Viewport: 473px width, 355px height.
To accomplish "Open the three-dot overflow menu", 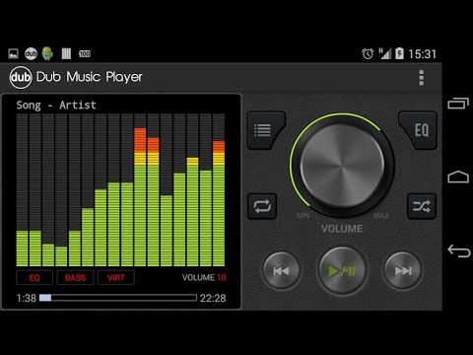I will point(422,78).
